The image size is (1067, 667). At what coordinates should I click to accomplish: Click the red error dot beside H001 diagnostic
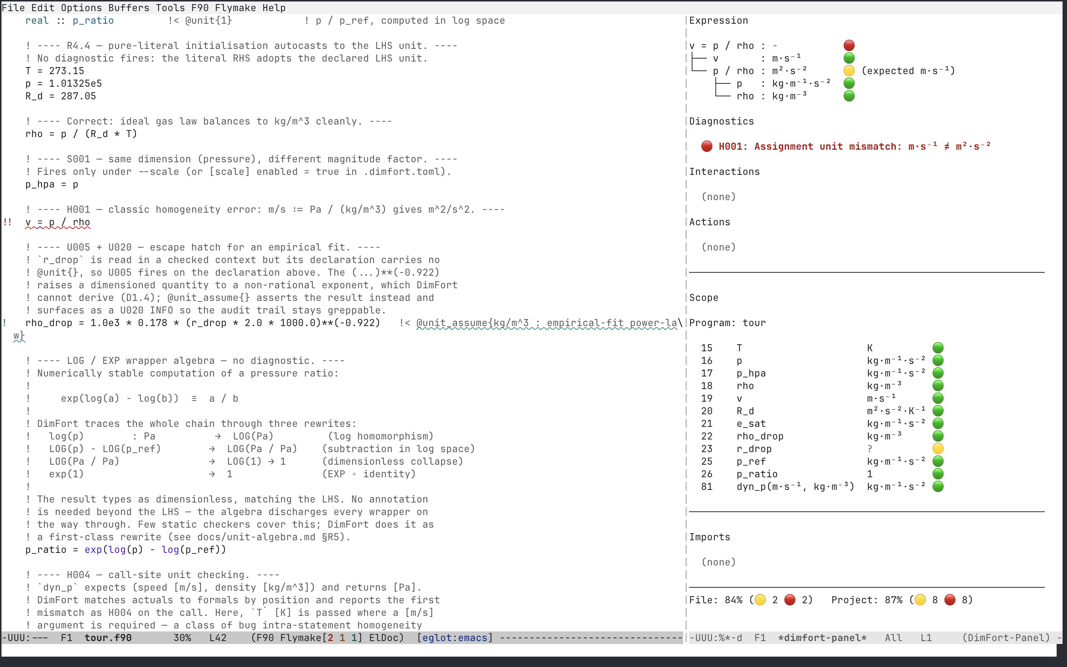tap(707, 146)
